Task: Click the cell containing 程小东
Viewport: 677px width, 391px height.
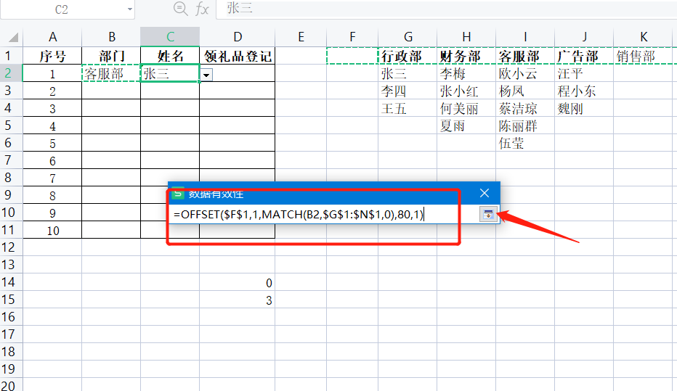Action: [x=584, y=91]
